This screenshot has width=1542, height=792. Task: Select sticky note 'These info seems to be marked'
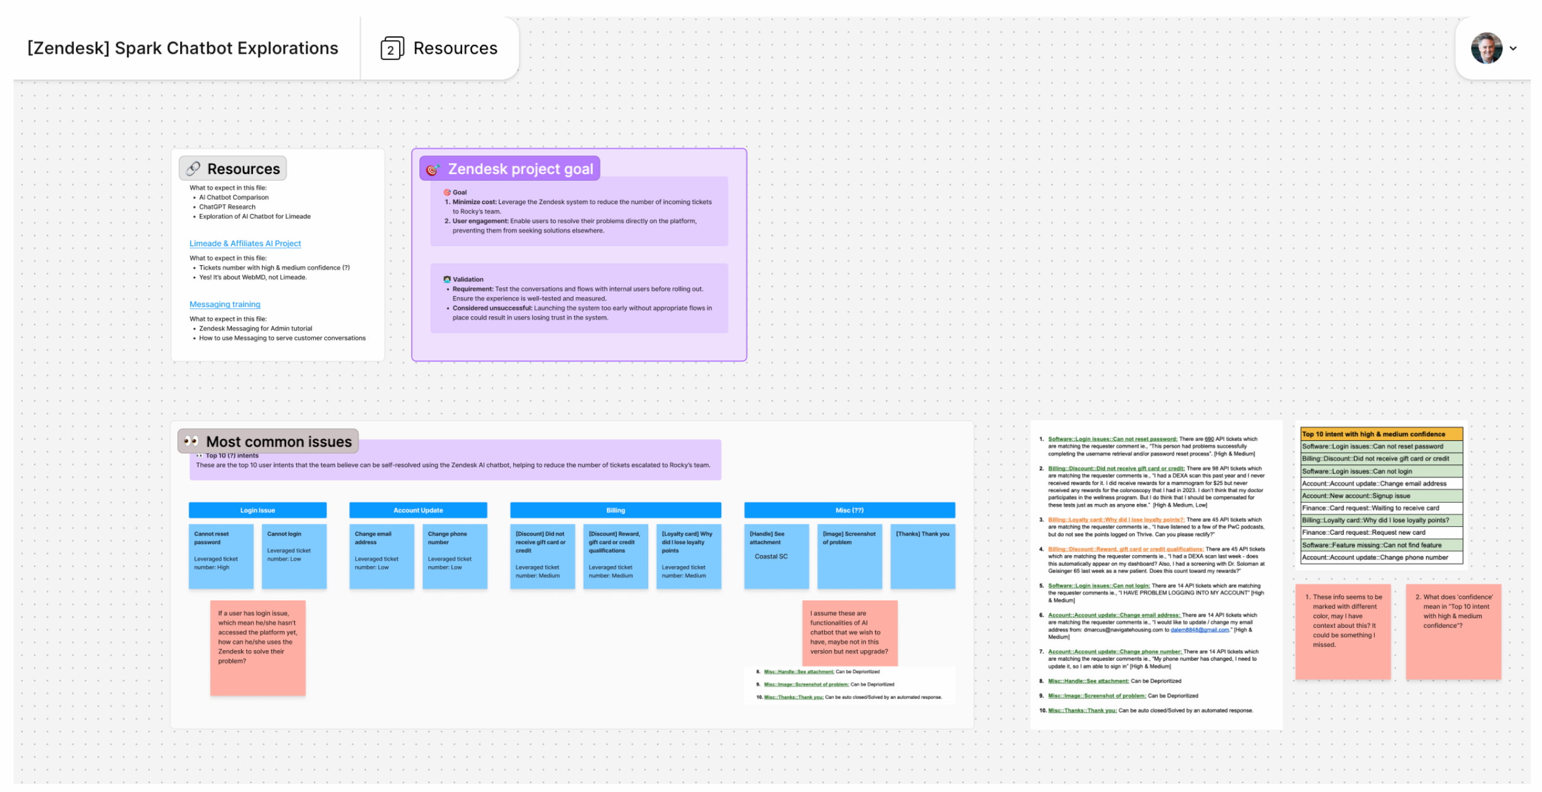point(1343,632)
